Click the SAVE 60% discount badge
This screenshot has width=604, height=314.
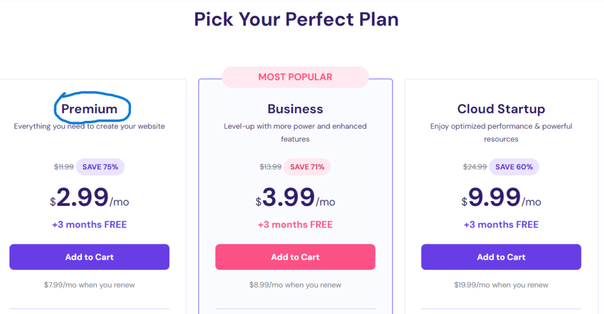point(514,167)
